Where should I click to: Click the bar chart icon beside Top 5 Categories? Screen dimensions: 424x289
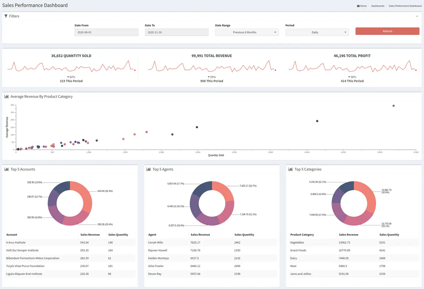tap(290, 169)
